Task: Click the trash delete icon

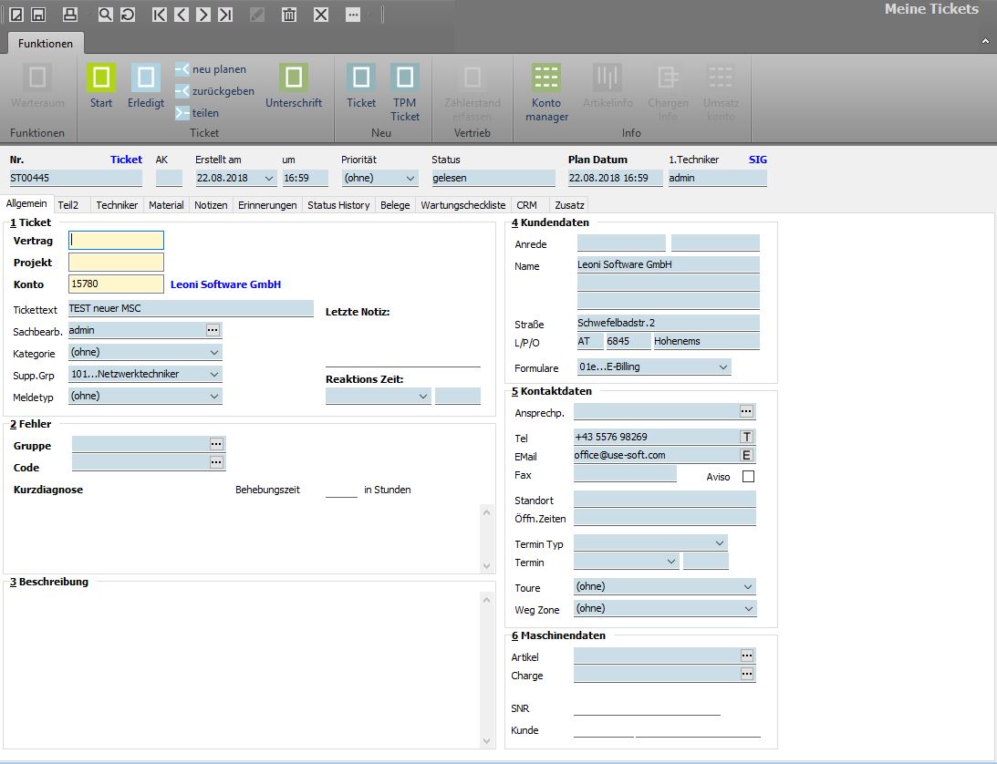Action: [289, 14]
